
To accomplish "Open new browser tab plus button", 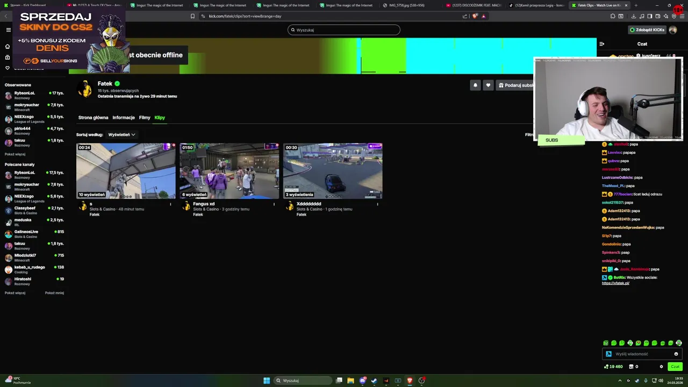I will 636,5.
